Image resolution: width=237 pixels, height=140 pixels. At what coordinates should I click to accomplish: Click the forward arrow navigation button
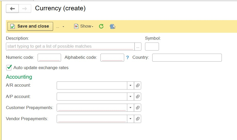click(25, 9)
